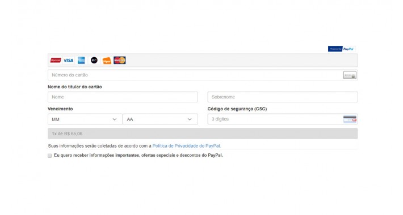The width and height of the screenshot is (403, 215).
Task: Click the MasterCard logo
Action: click(x=120, y=60)
